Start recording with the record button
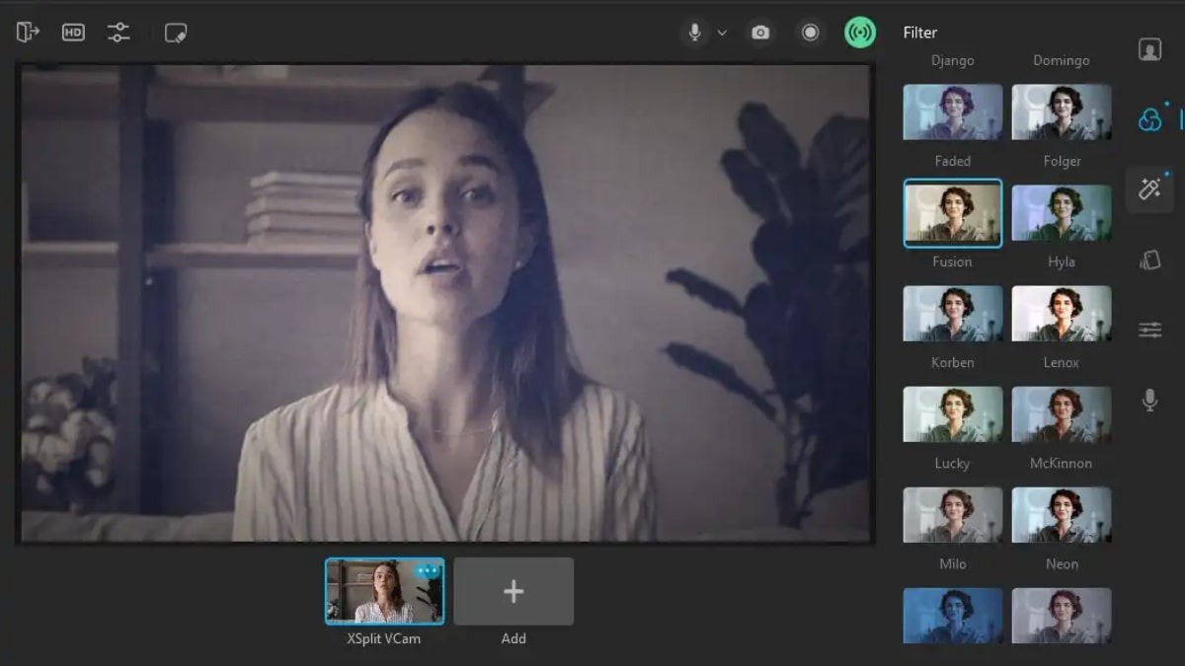1185x666 pixels. click(811, 33)
